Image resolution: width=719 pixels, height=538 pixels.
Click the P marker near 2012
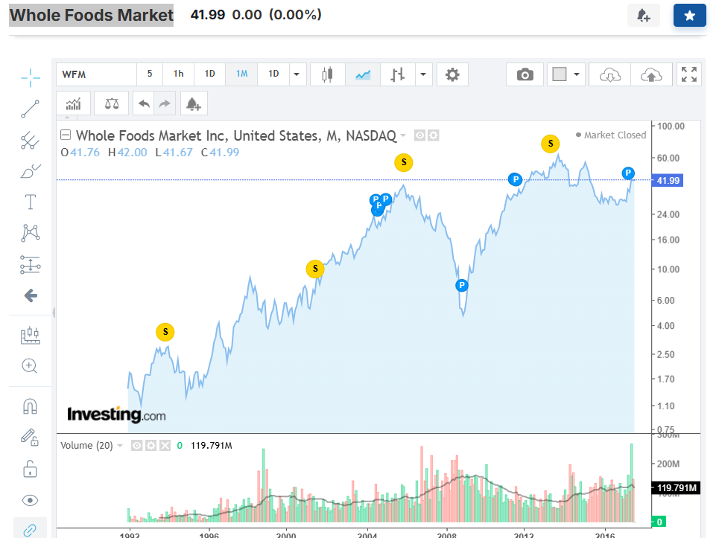516,179
